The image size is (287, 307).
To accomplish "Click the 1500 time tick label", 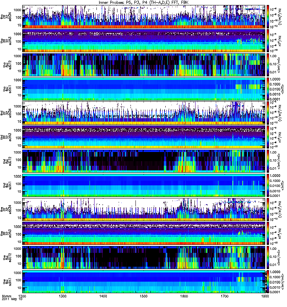I will (144, 296).
